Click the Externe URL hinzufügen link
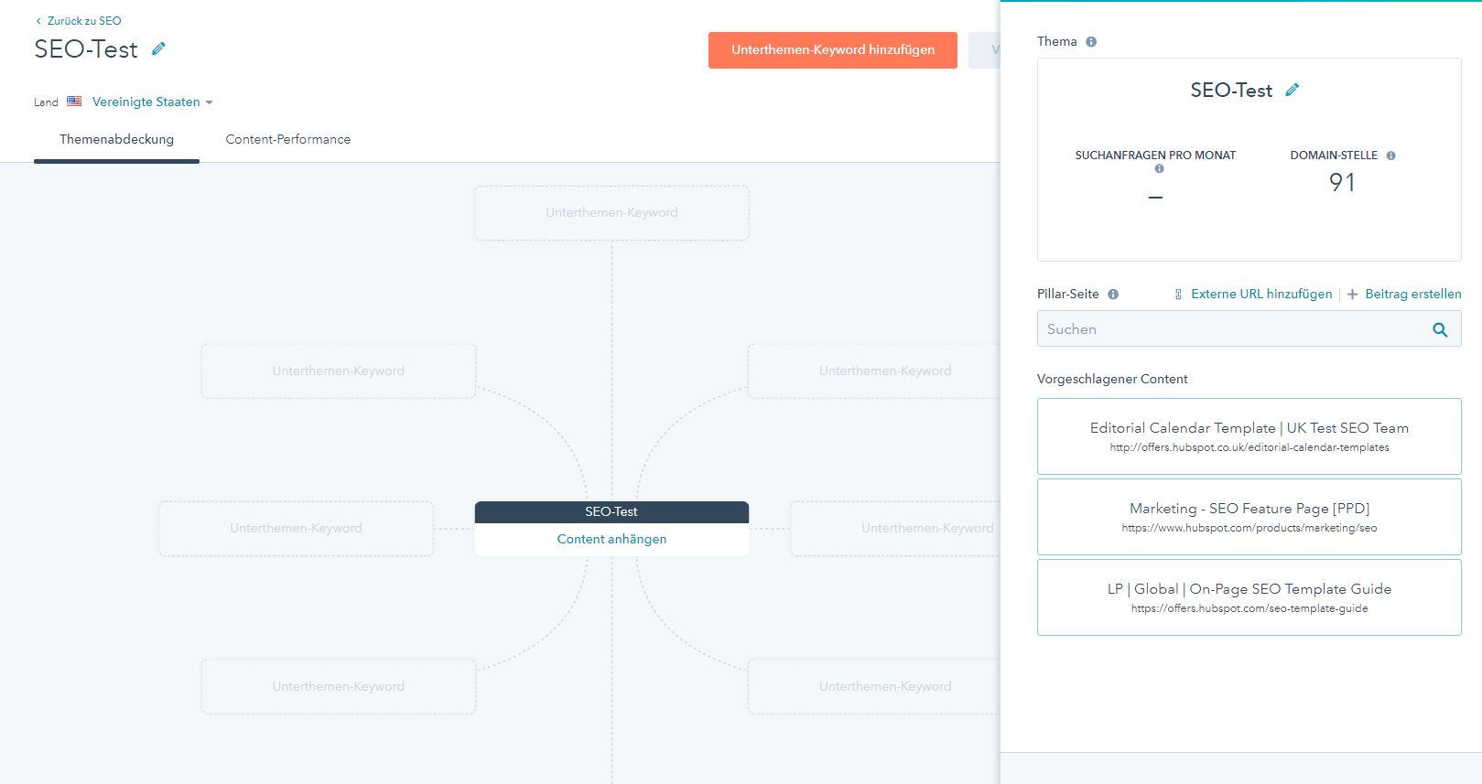This screenshot has width=1482, height=784. pyautogui.click(x=1260, y=294)
